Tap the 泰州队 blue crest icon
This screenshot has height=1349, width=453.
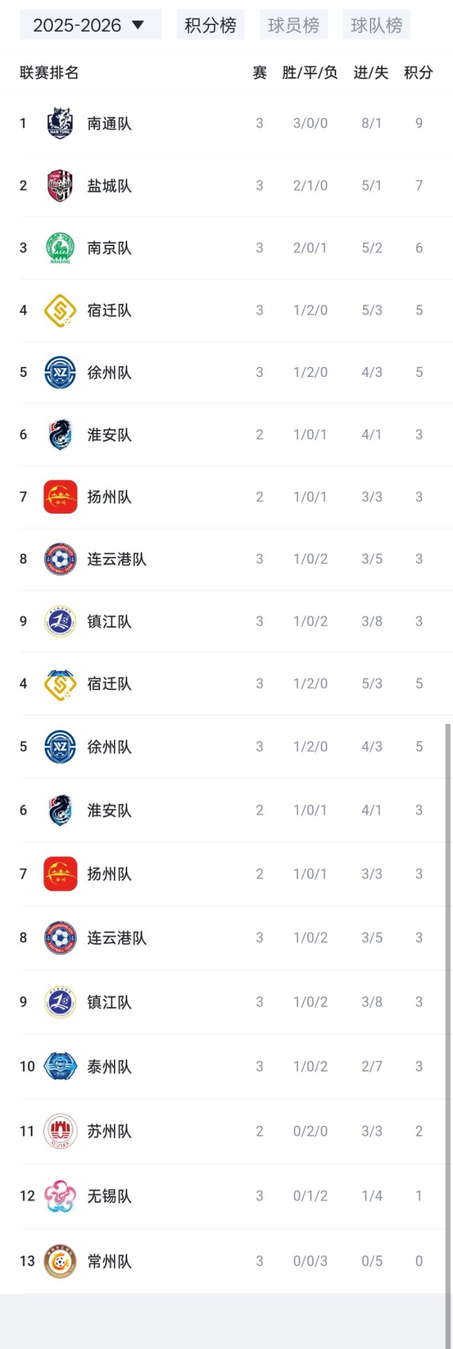tap(60, 1066)
